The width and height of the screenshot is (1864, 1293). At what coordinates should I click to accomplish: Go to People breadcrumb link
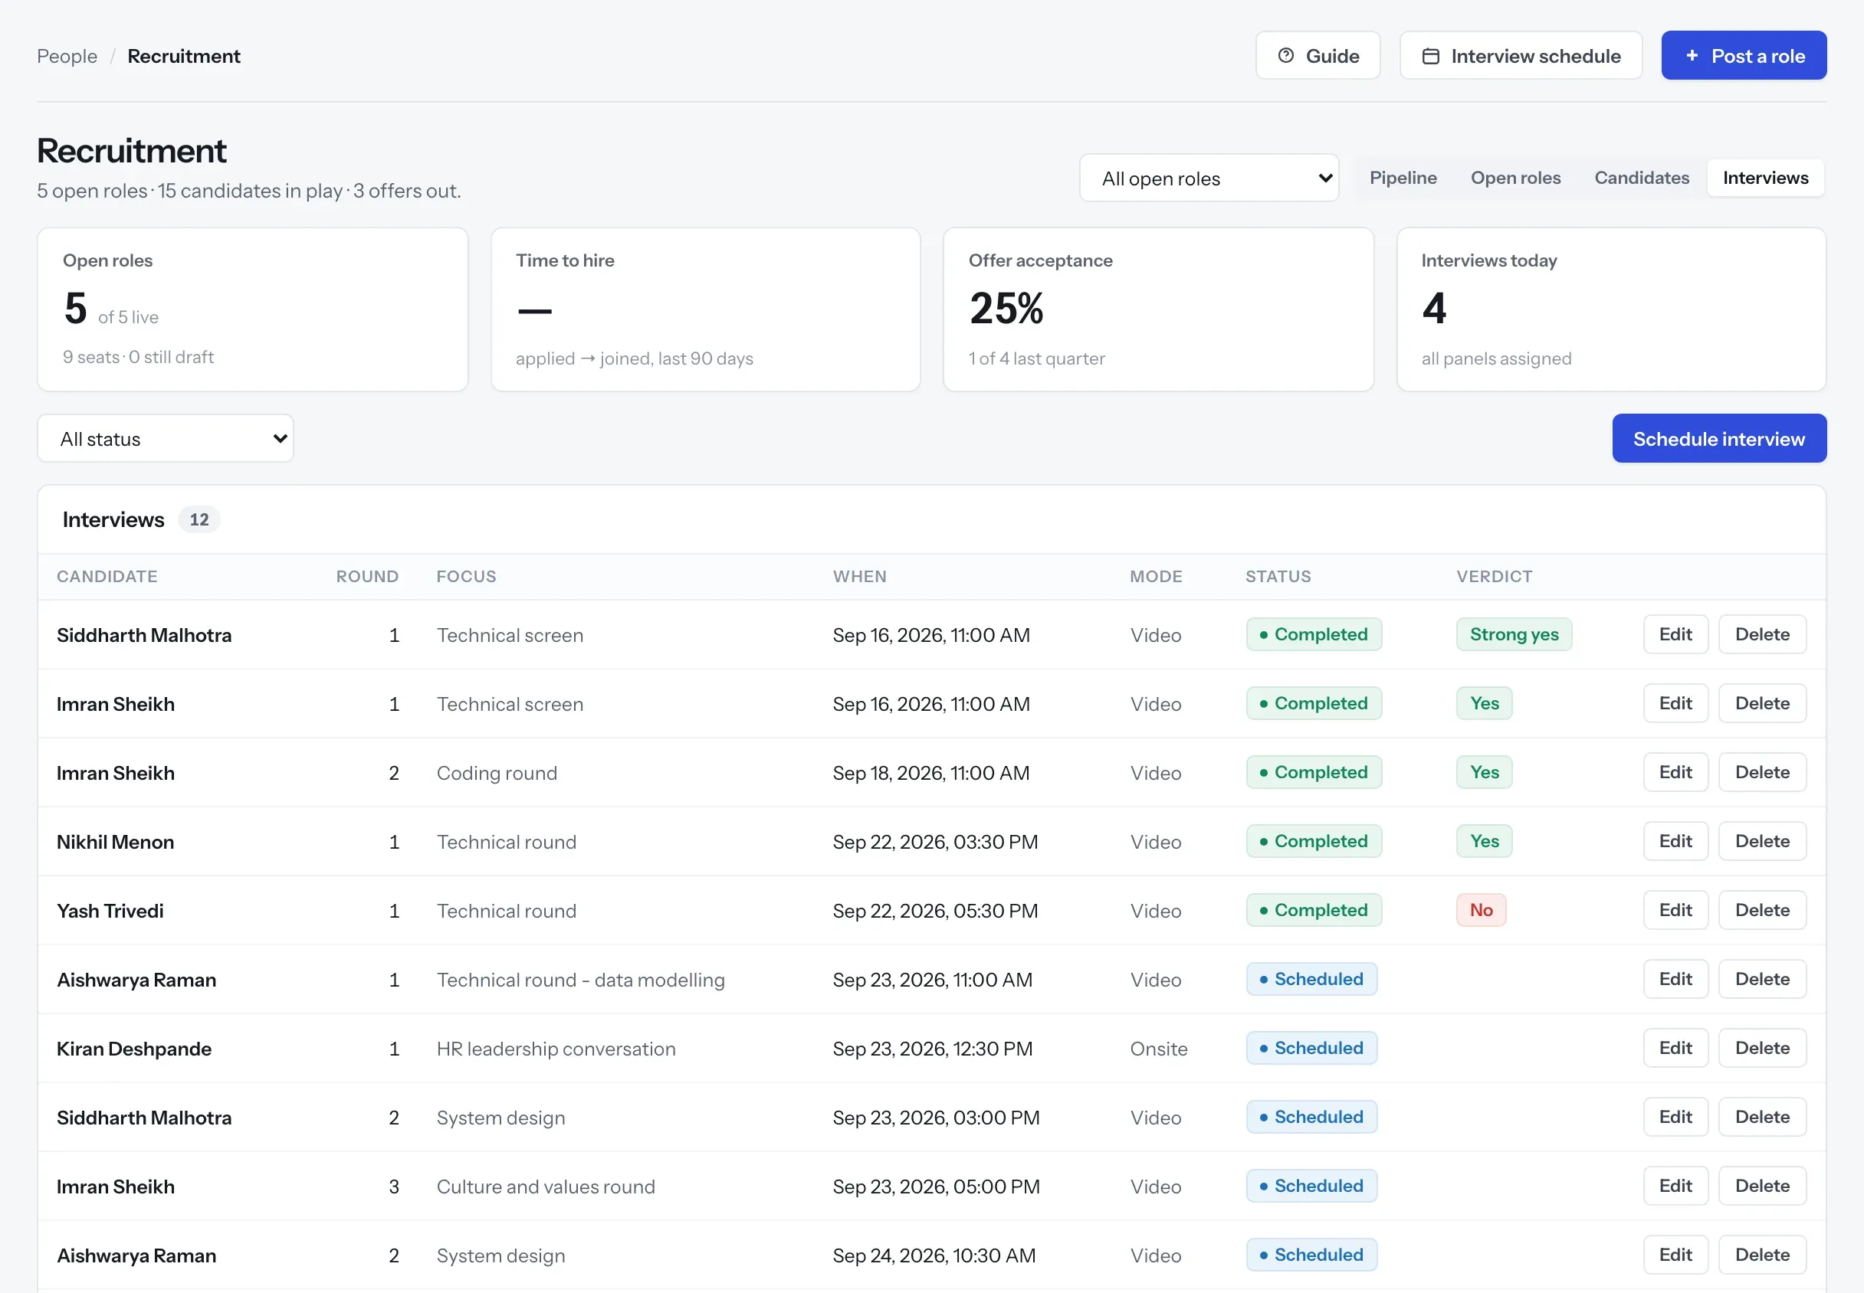click(67, 56)
